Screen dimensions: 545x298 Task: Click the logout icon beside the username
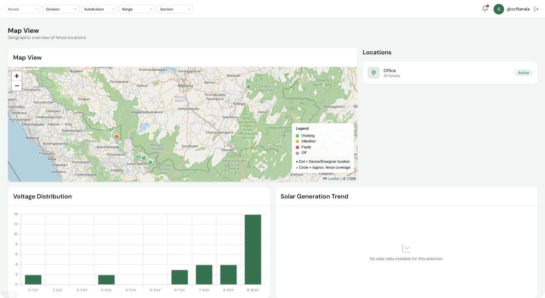tap(536, 9)
